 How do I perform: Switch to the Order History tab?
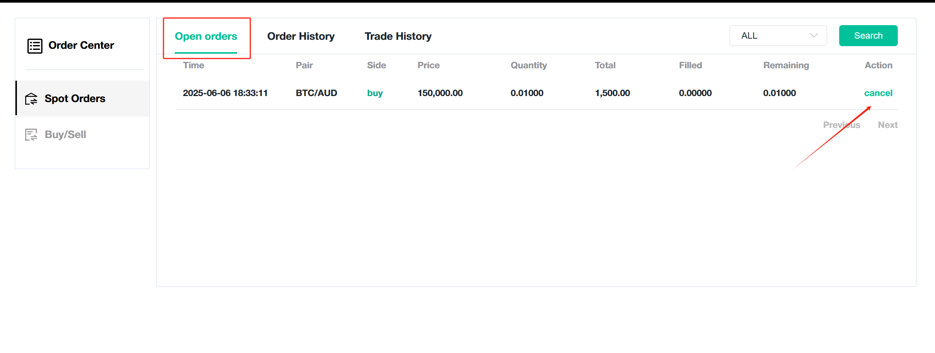[301, 36]
